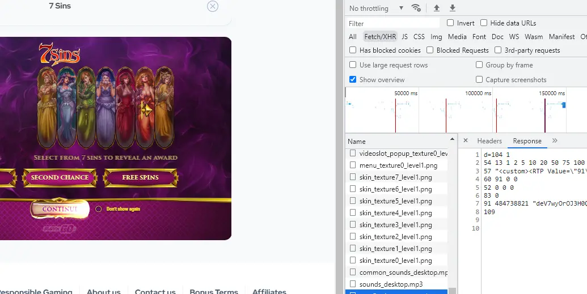Filter requests by Font
This screenshot has height=294, width=587.
point(479,37)
